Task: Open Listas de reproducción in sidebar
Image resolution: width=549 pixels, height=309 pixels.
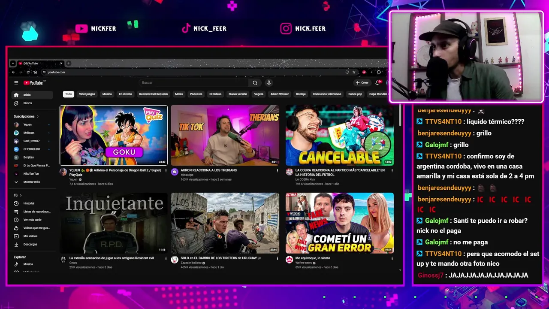Action: coord(32,212)
